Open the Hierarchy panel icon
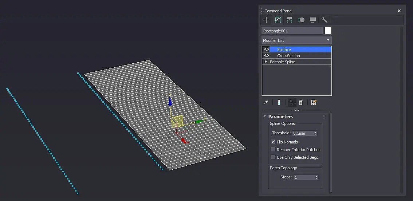 [x=290, y=20]
